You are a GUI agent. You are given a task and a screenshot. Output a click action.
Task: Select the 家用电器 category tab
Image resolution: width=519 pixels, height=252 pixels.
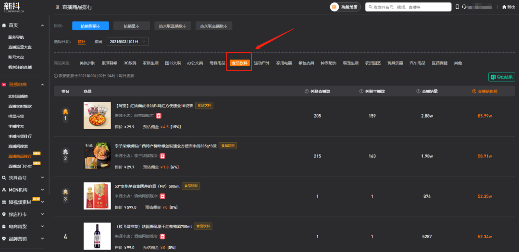click(284, 63)
